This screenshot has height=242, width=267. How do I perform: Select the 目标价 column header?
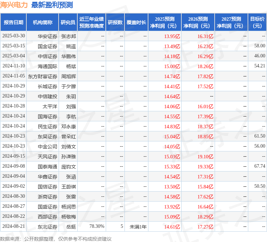[257, 22]
